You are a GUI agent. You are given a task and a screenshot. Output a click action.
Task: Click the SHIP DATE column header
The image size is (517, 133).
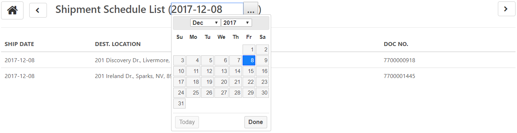tap(19, 44)
